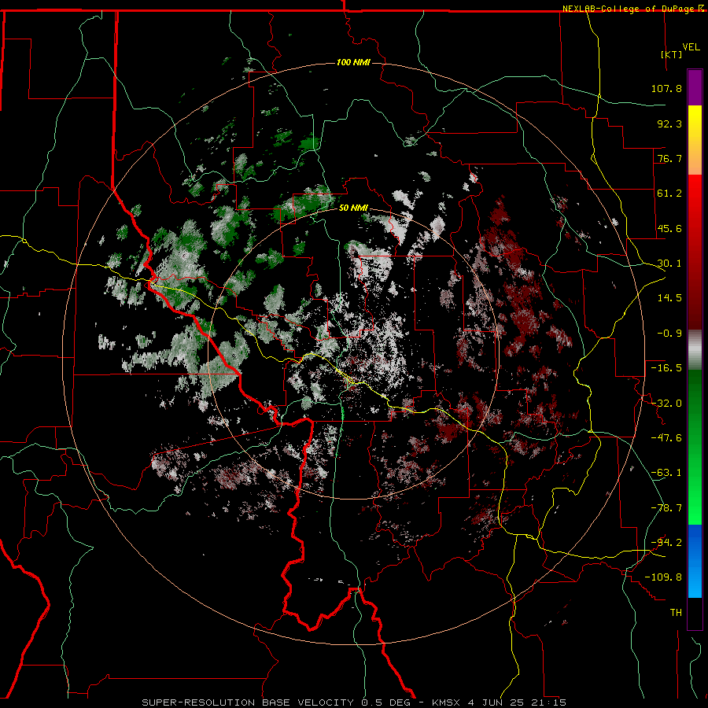The width and height of the screenshot is (708, 708).
Task: Click the 14.5 legend value
Action: (669, 298)
